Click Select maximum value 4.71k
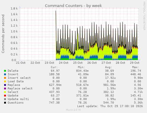Screen dimensions: 147x113 pyautogui.click(x=138, y=92)
